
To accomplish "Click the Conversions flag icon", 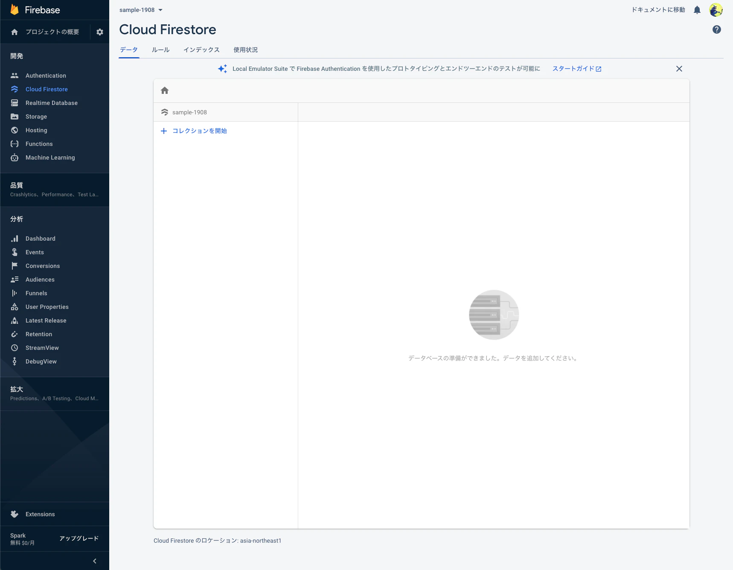I will click(x=15, y=266).
